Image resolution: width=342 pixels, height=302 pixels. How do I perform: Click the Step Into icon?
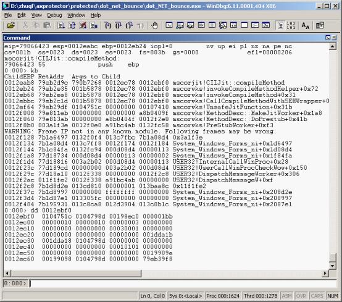[108, 25]
